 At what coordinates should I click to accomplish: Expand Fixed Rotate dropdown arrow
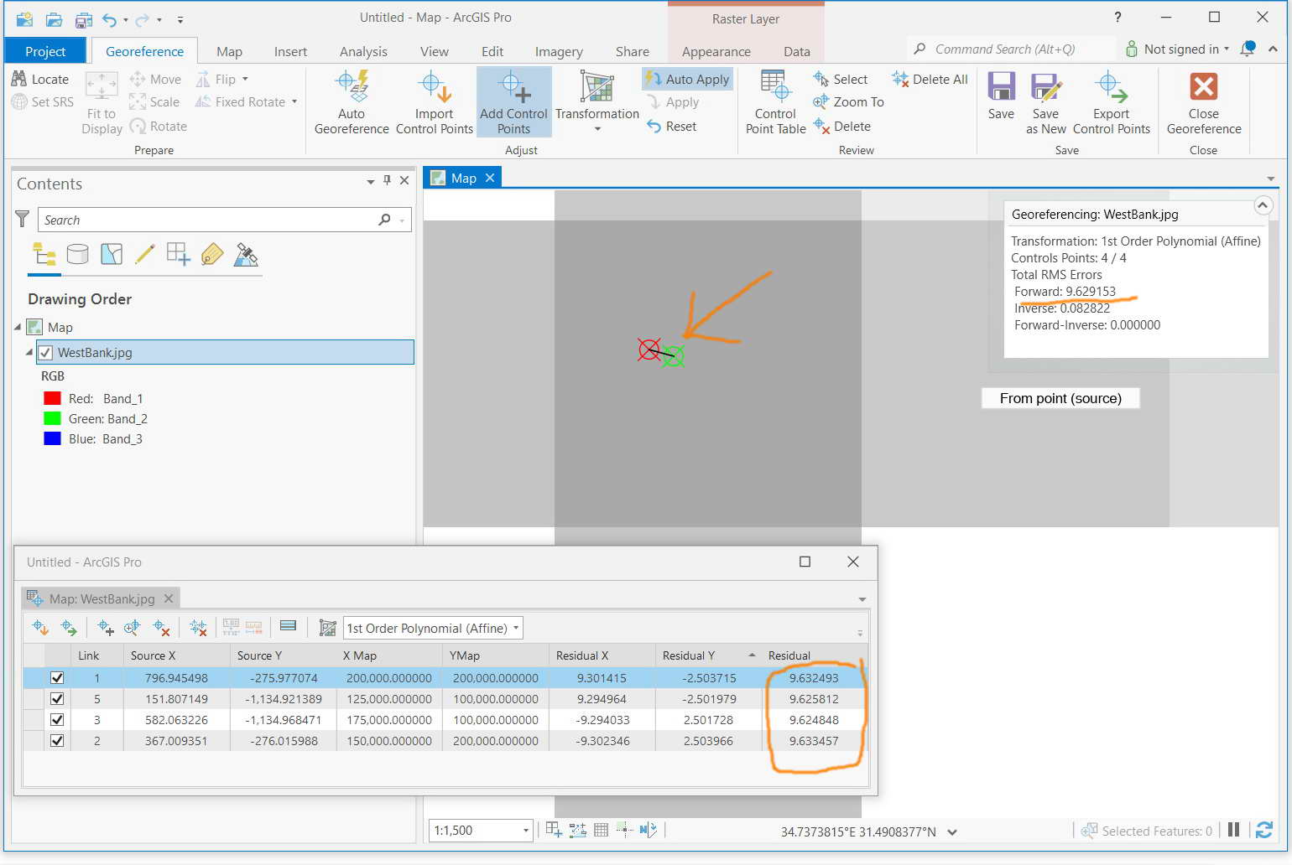coord(294,101)
